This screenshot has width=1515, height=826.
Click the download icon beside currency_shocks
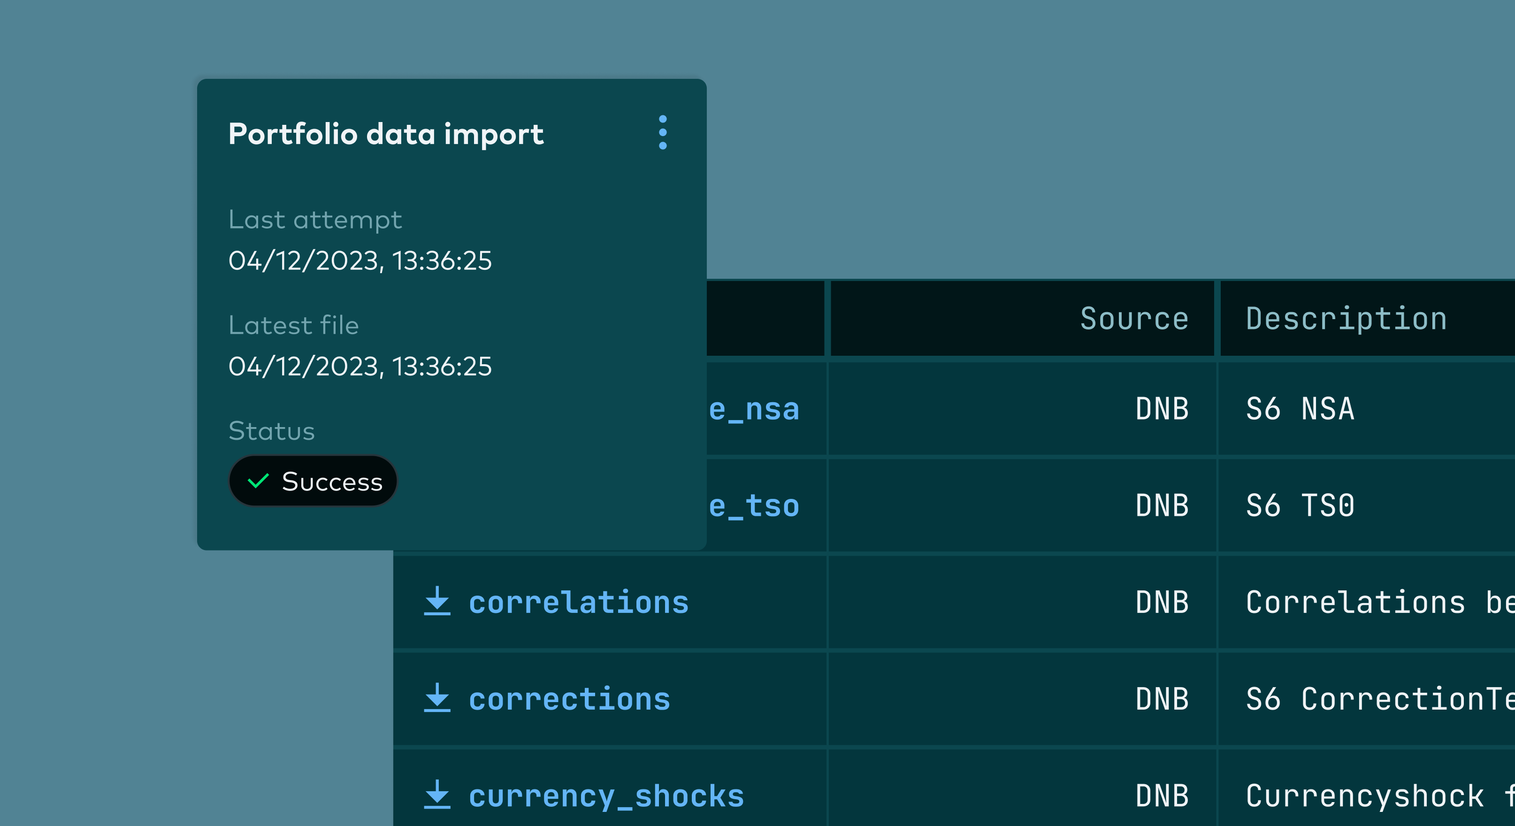click(437, 794)
